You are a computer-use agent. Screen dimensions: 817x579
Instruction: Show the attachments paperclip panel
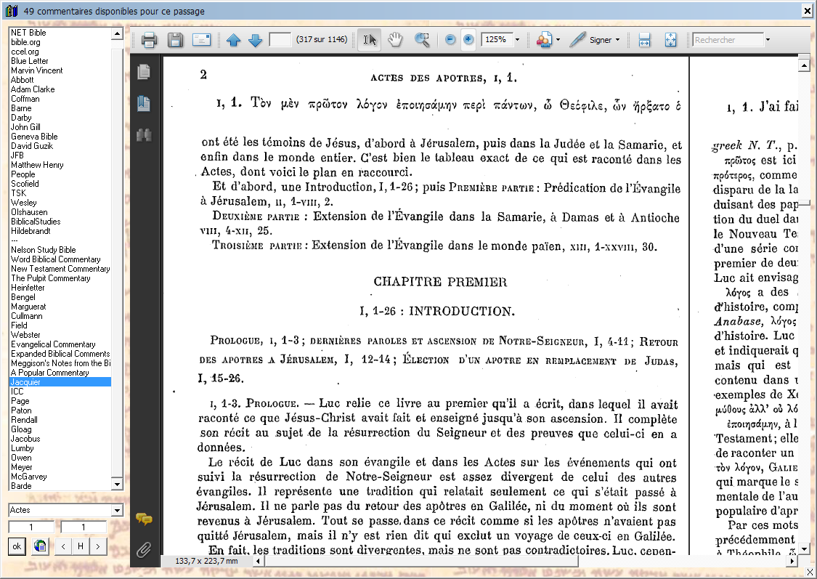click(144, 550)
